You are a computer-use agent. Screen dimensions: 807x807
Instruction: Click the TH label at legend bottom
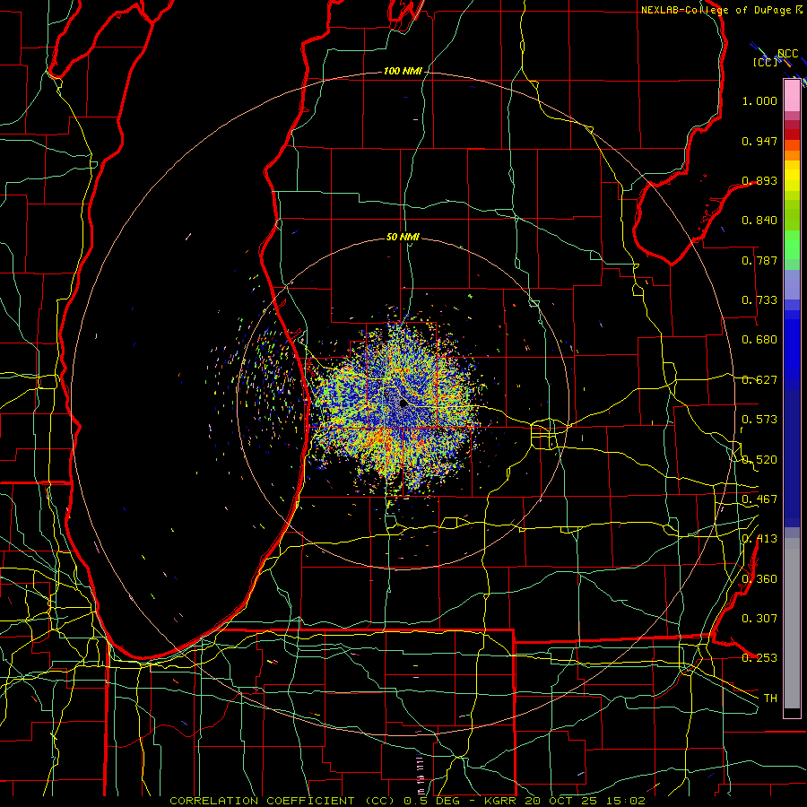point(770,699)
